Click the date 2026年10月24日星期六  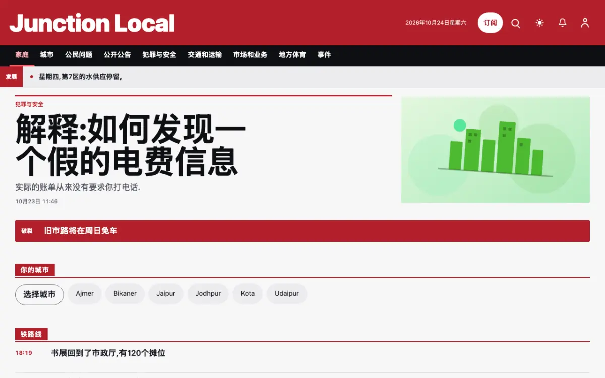click(436, 23)
